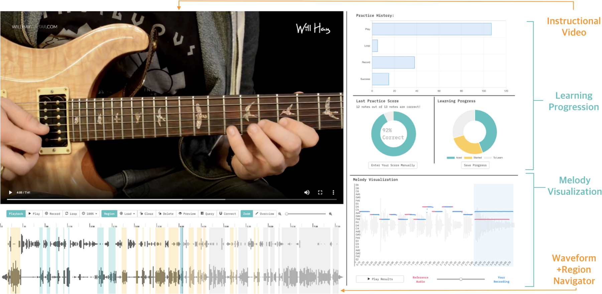Open the video's three-dot options menu
Screen dimensions: 602x294
[x=333, y=193]
